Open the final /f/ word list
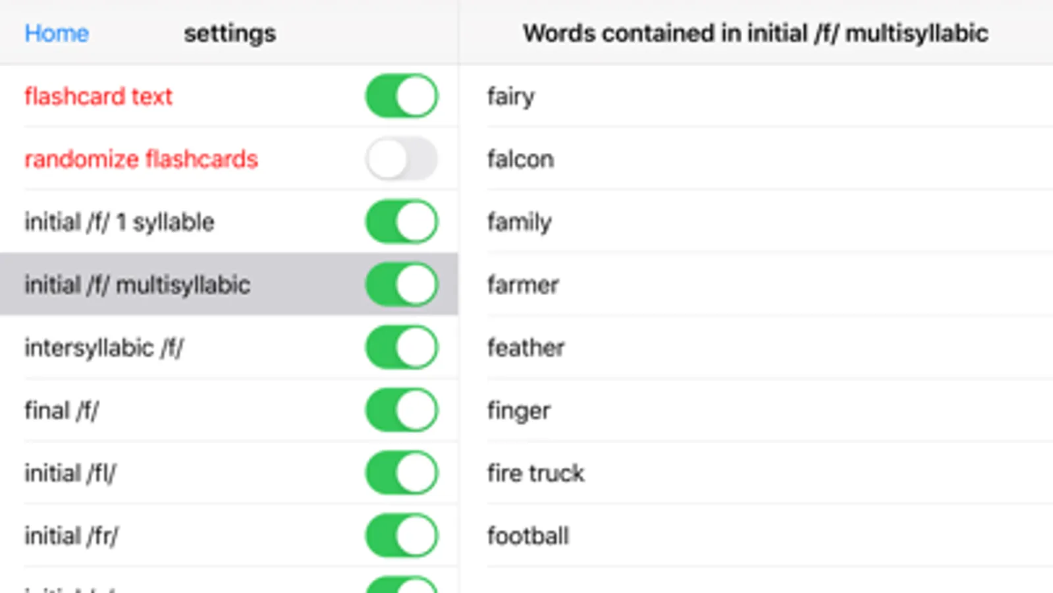Screen dimensions: 1053x593 (x=62, y=410)
